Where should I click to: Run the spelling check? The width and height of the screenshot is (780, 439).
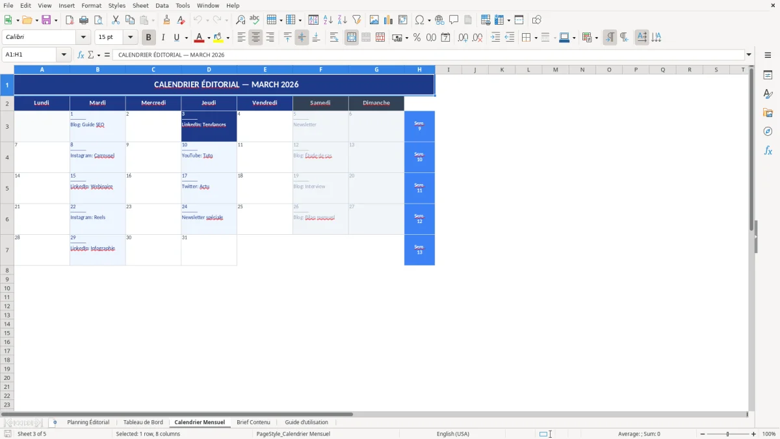tap(254, 20)
